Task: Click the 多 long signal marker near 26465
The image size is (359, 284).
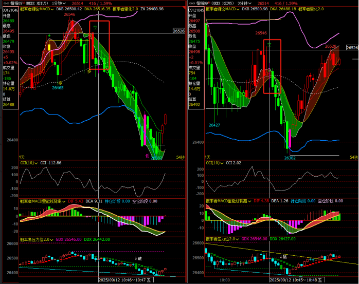Action: pyautogui.click(x=59, y=82)
